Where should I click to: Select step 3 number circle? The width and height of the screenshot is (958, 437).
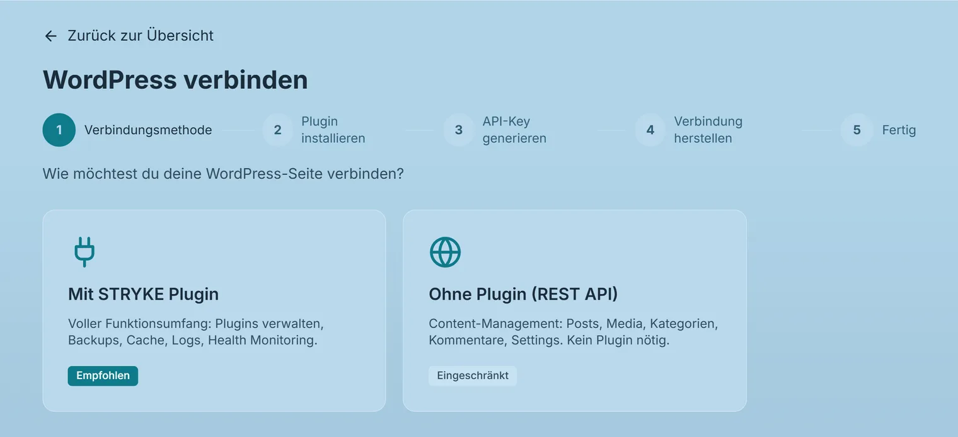[459, 130]
